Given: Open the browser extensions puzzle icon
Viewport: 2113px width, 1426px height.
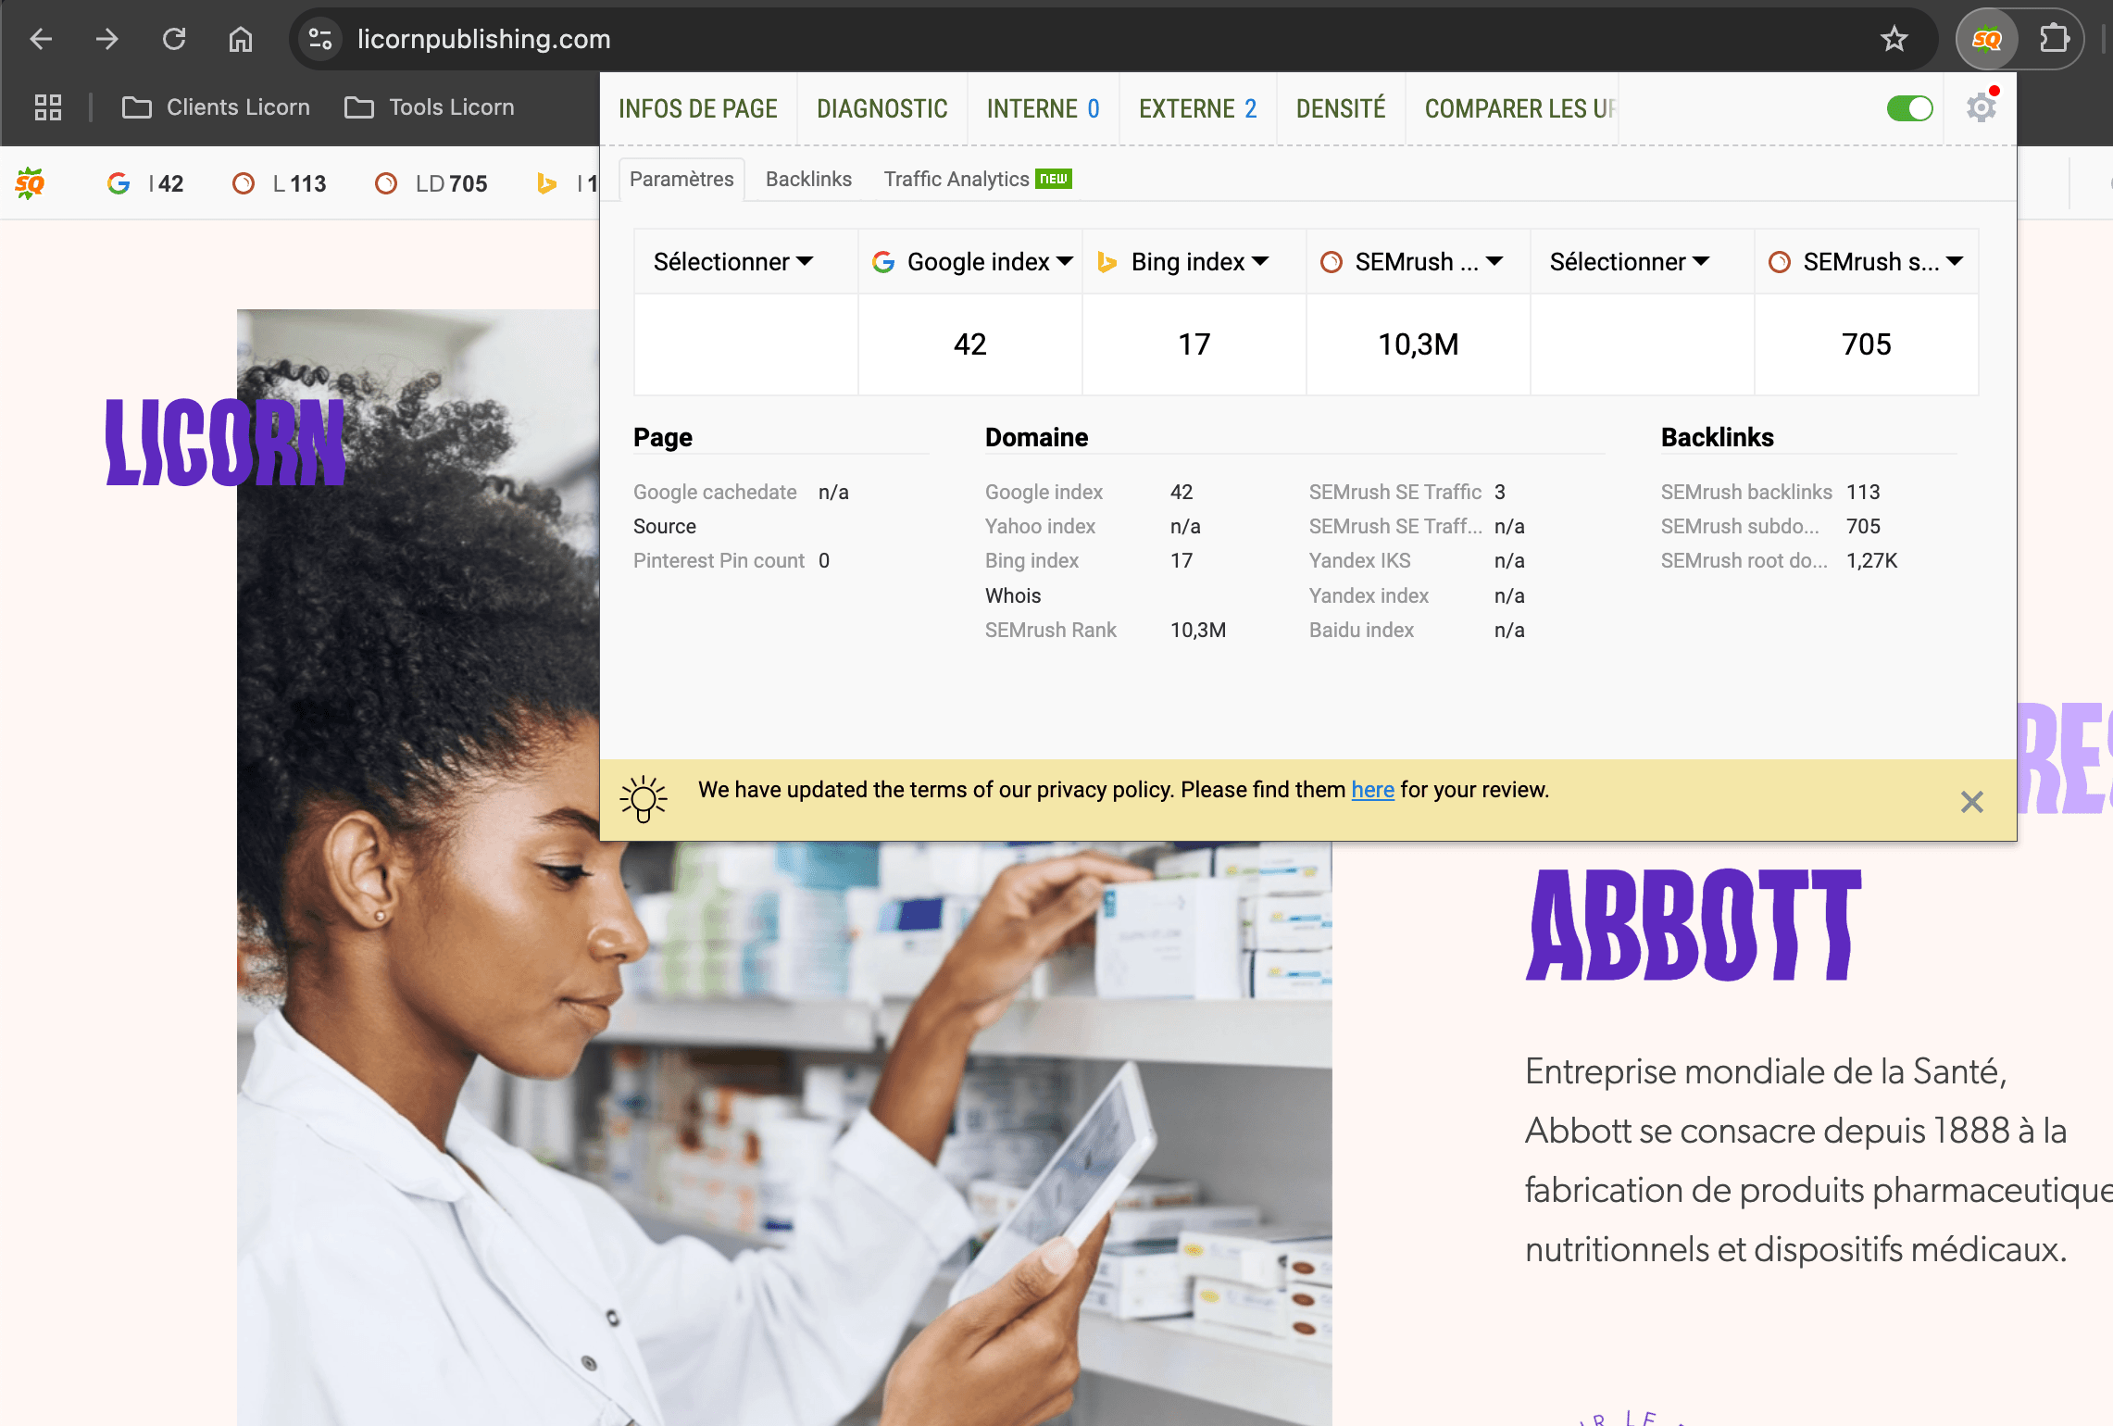Looking at the screenshot, I should [2054, 39].
